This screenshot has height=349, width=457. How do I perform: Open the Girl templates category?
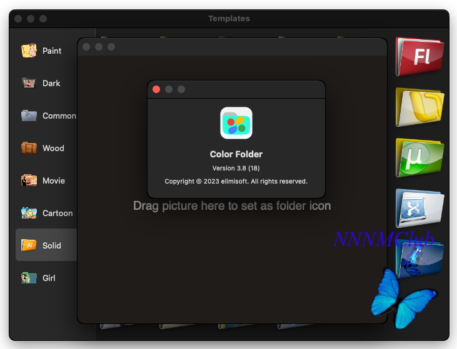(x=46, y=278)
